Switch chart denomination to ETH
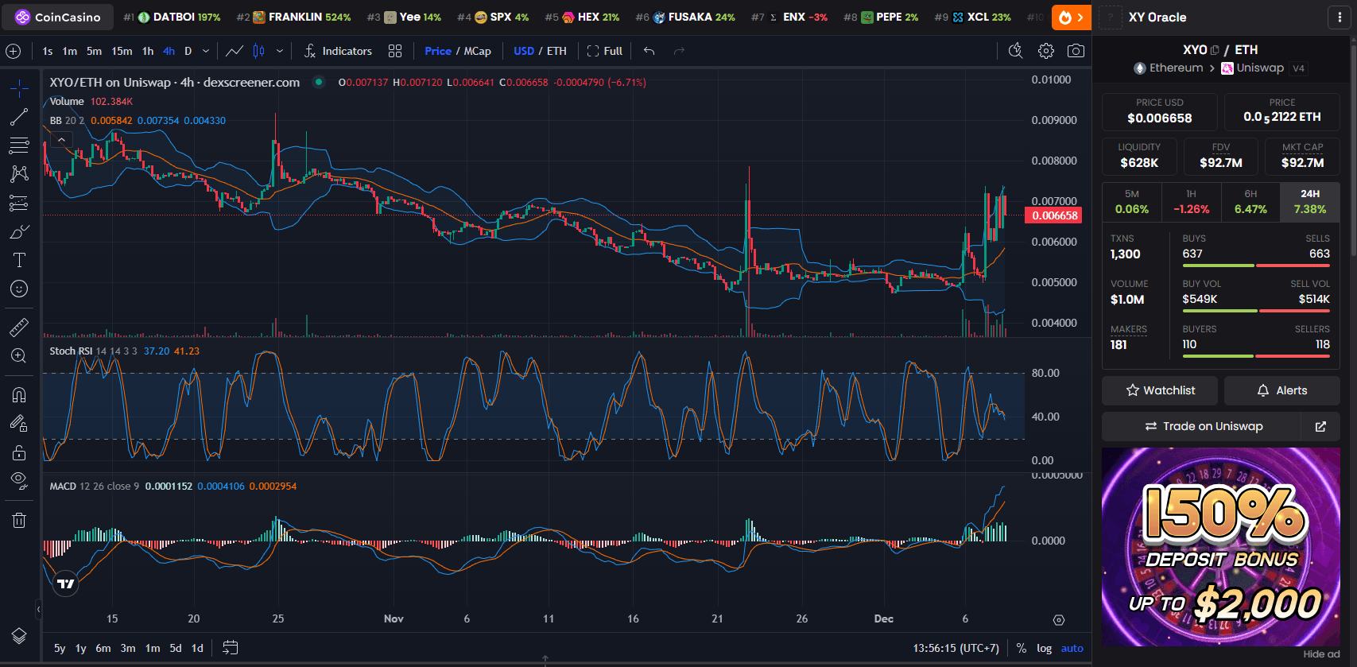 pyautogui.click(x=556, y=51)
